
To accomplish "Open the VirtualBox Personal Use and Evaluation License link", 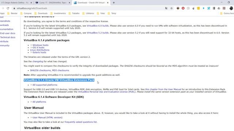I will pyautogui.click(x=107, y=92).
